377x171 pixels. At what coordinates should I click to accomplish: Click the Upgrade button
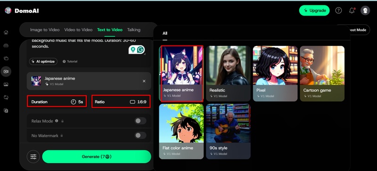coord(314,10)
